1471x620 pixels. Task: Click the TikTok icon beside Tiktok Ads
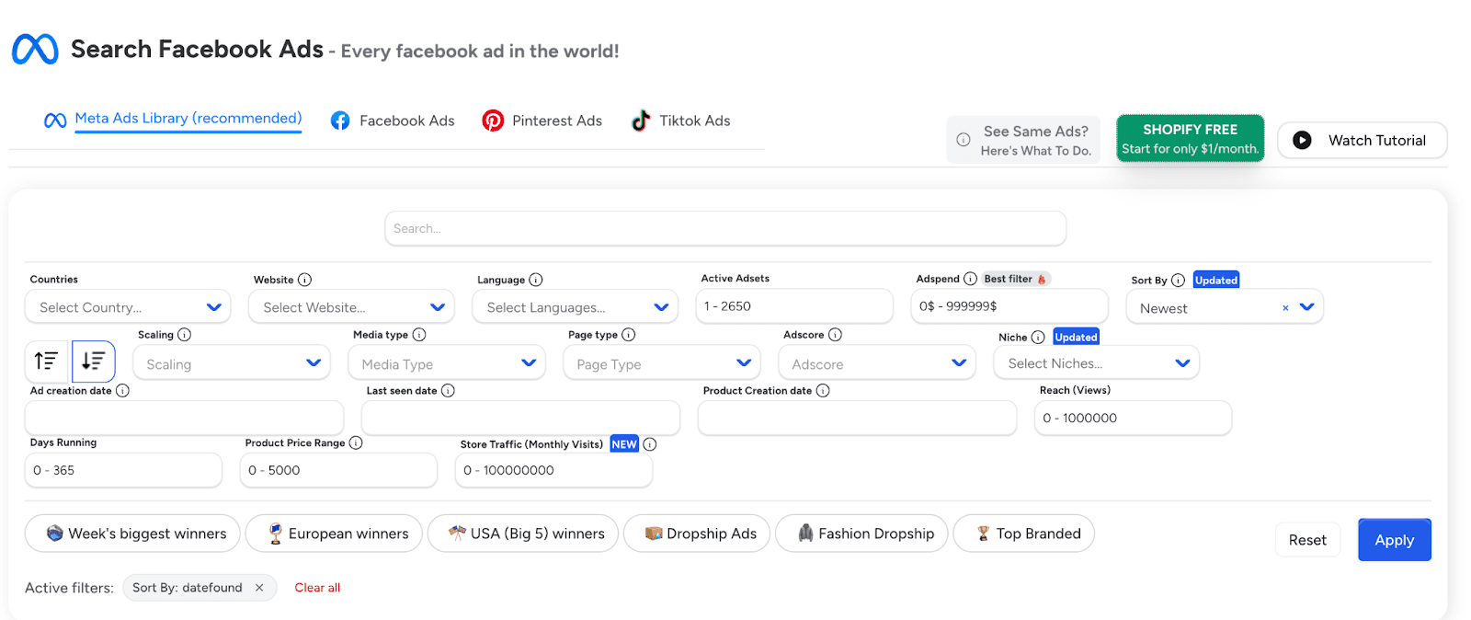(641, 121)
